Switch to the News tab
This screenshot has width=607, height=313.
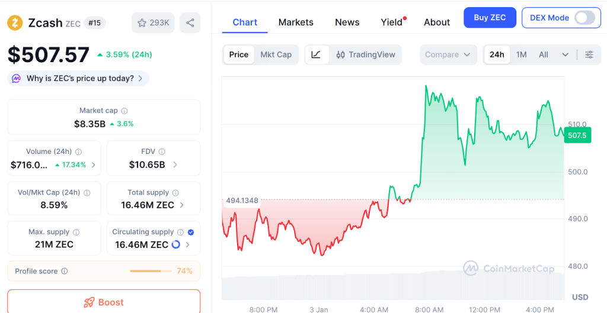347,22
